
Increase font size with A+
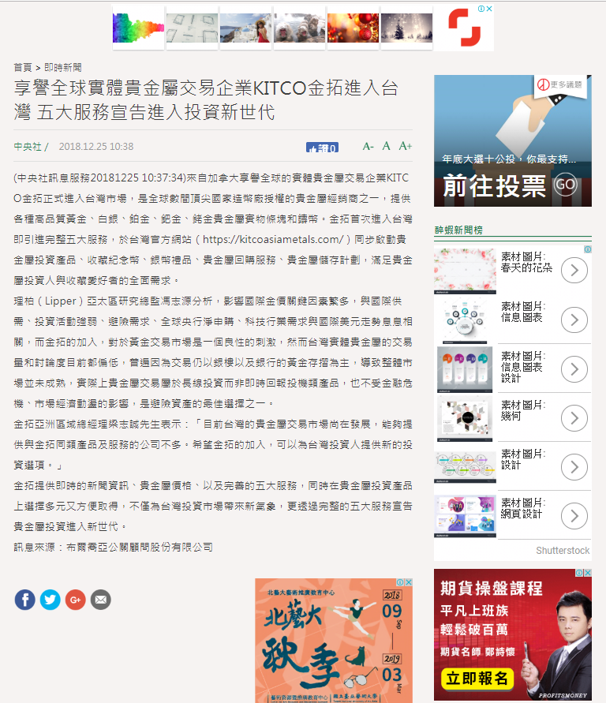406,146
